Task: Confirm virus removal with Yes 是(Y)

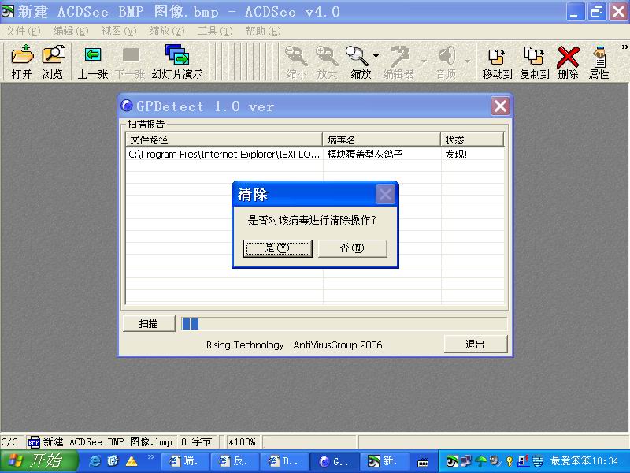Action: click(278, 248)
